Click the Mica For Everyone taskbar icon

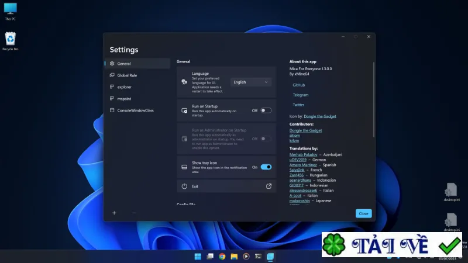pos(270,256)
